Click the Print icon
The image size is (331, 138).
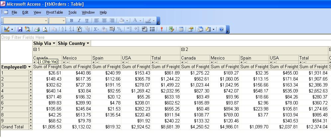coord(37,29)
